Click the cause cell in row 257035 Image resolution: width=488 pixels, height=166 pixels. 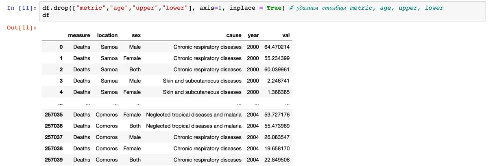coord(194,115)
